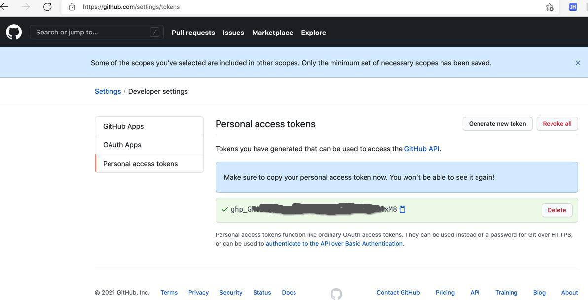Click the ghp_ token text
The width and height of the screenshot is (588, 300).
point(314,209)
